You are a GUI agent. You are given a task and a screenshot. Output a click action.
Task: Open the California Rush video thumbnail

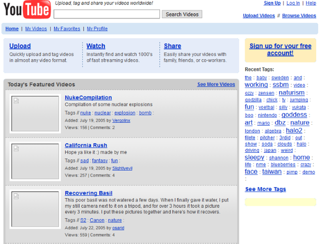[x=36, y=161]
